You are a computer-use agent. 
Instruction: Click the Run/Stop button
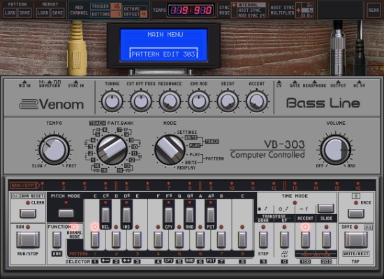[x=28, y=240]
